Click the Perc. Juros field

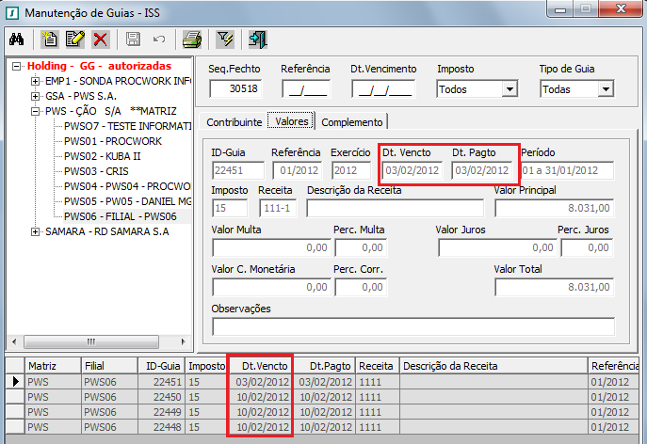(x=587, y=247)
